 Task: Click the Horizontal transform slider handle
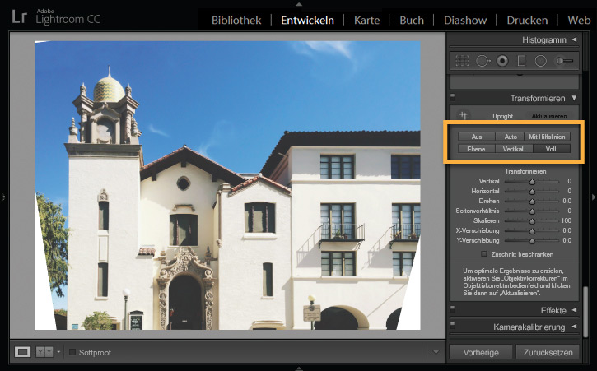pyautogui.click(x=532, y=192)
